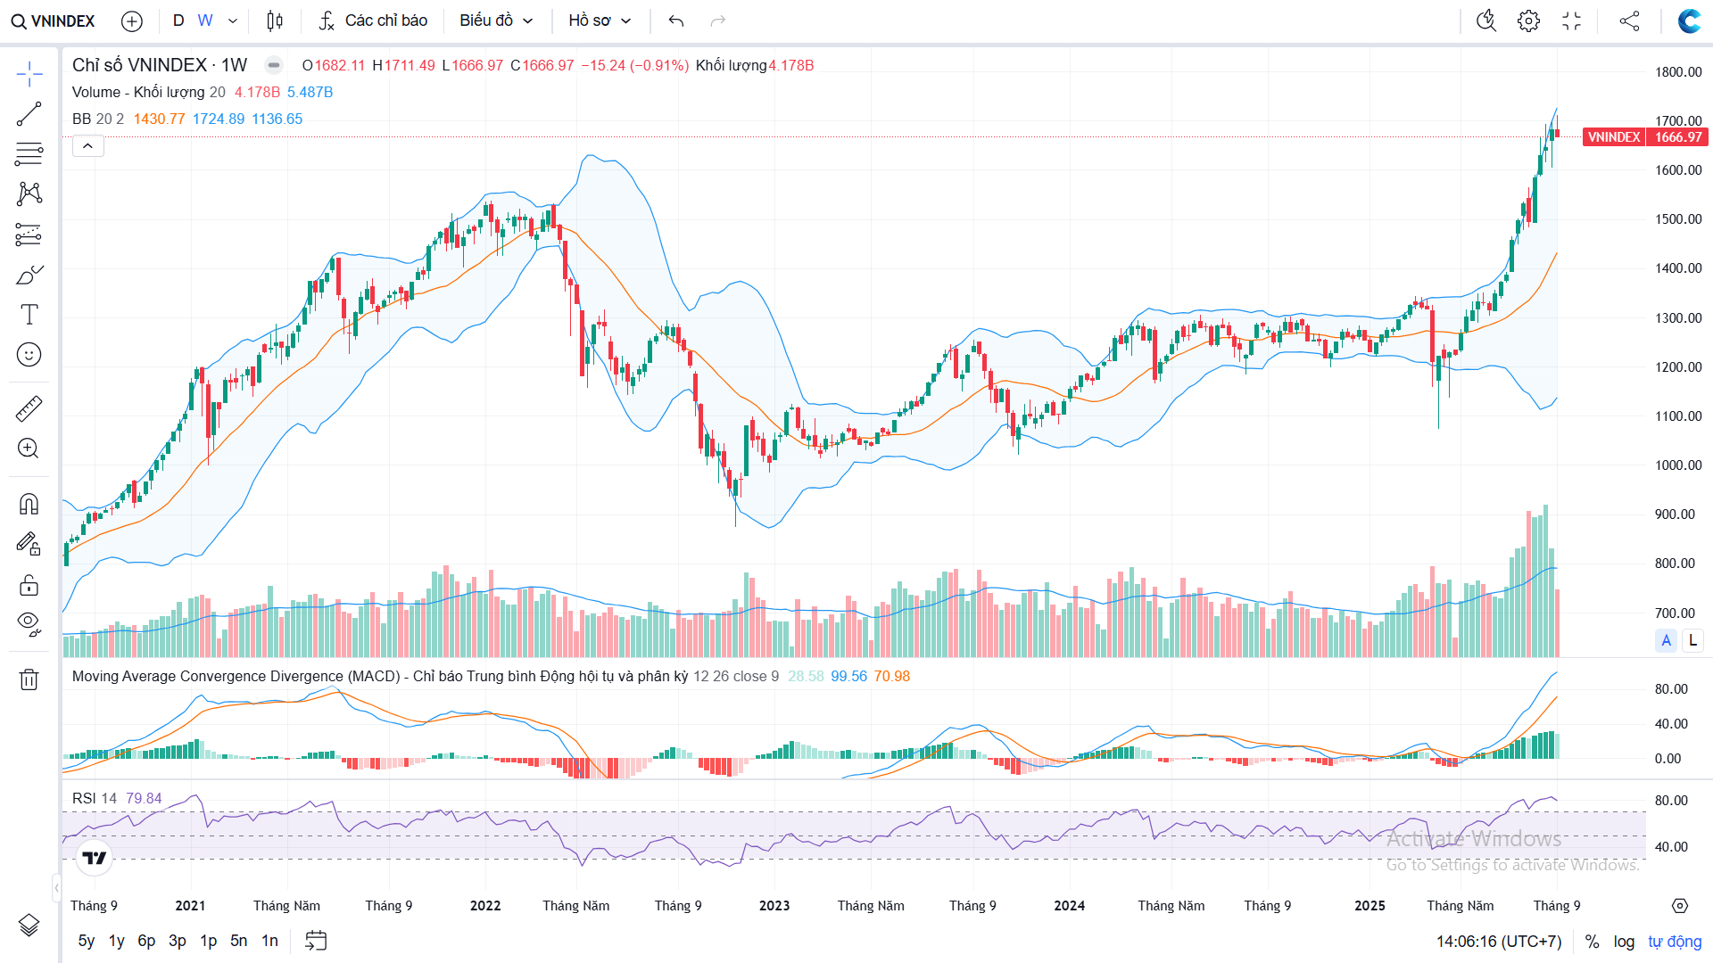1713x963 pixels.
Task: Toggle log scale option
Action: [1624, 942]
